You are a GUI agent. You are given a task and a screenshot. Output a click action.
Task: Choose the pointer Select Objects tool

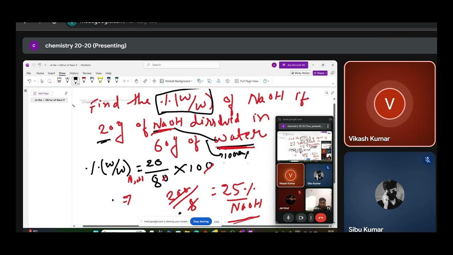coord(42,81)
